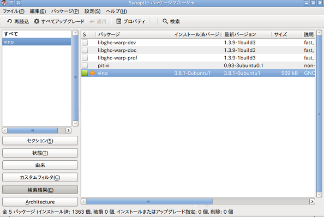Click the 再読込 reload toolbar button
Viewport: 324px width, 217px height.
coord(18,21)
